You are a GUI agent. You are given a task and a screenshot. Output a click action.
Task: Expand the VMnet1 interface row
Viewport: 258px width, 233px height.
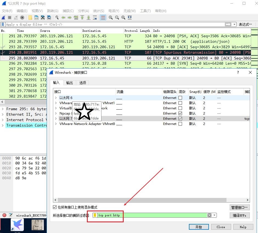pos(56,103)
